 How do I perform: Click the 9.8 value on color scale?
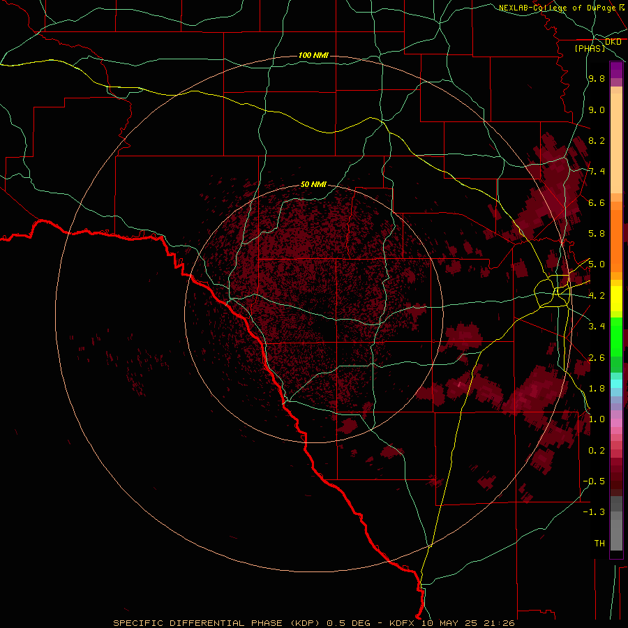click(x=597, y=78)
